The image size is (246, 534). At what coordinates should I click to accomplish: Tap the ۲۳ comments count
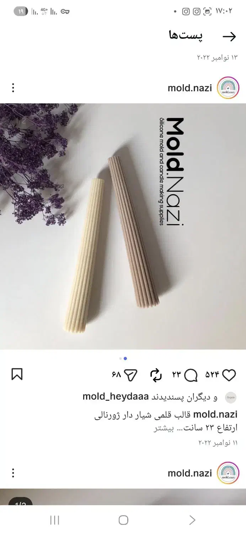point(177,375)
